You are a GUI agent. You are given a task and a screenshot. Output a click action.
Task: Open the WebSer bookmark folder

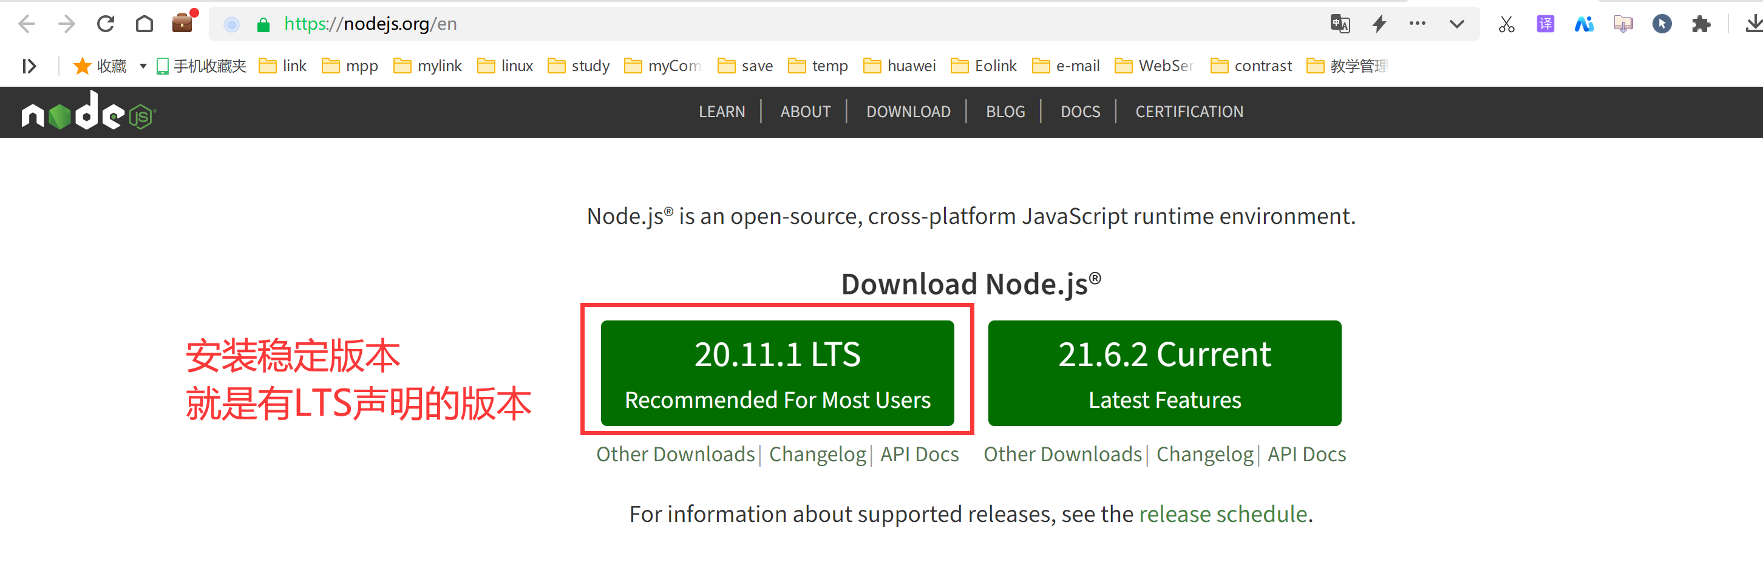[1155, 66]
